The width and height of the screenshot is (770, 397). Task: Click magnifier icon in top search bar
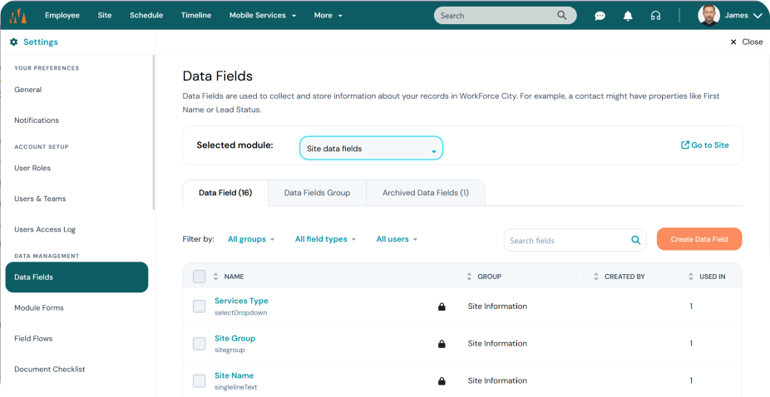[562, 15]
